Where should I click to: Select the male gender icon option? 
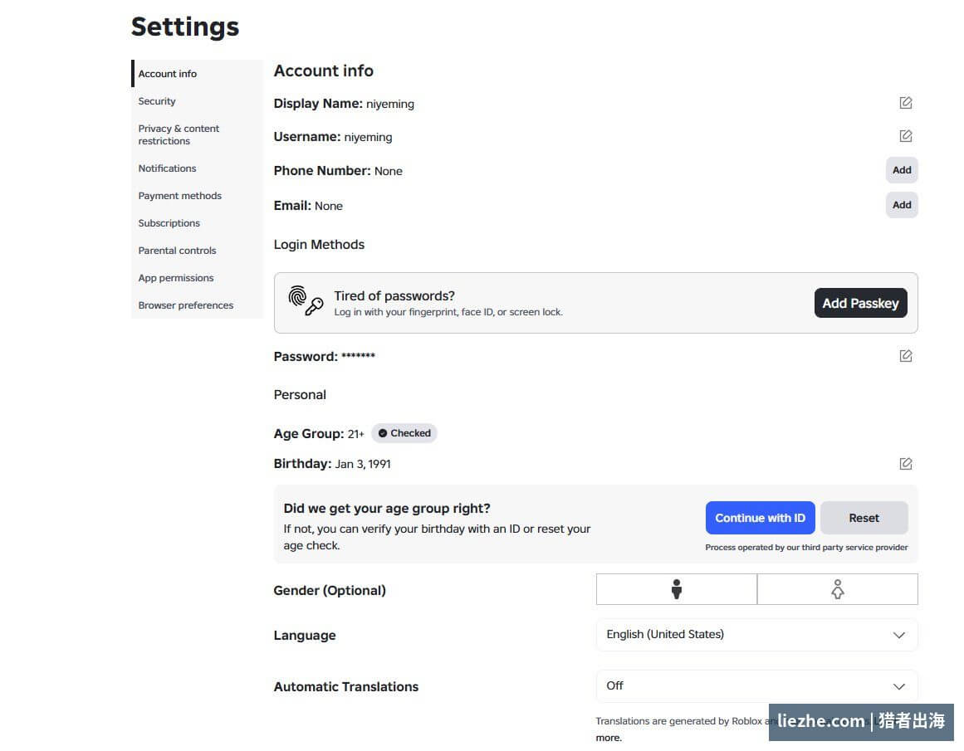point(676,589)
